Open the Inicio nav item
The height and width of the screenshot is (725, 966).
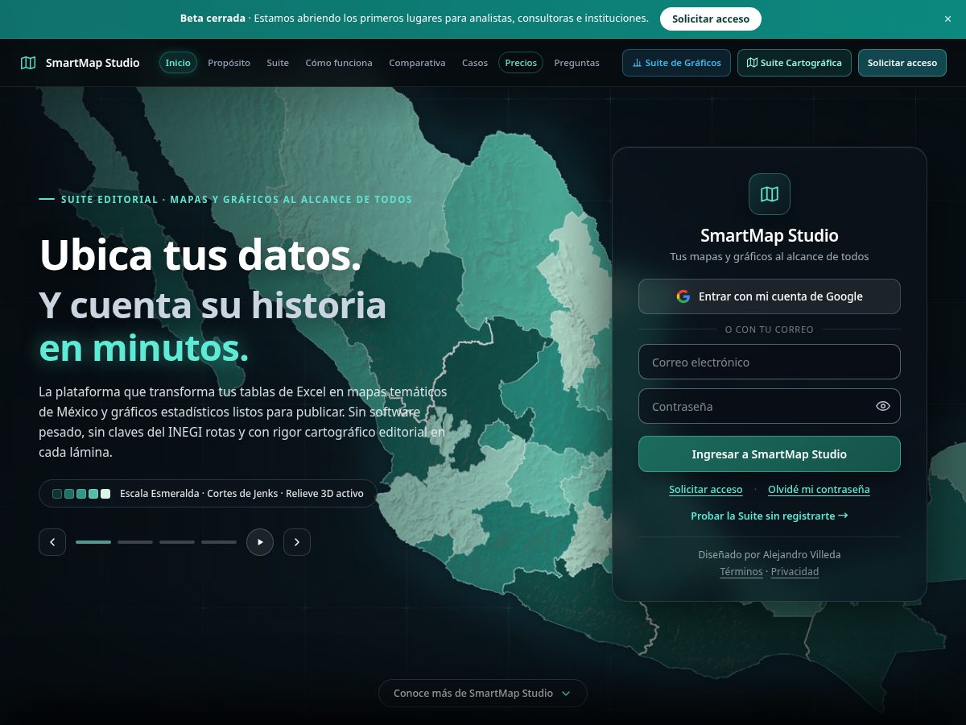pos(178,63)
